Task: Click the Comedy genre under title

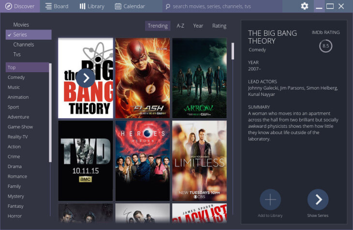Action: (257, 50)
